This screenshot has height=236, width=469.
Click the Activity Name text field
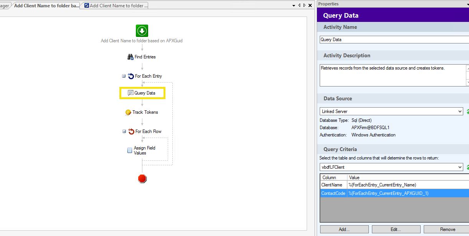(393, 40)
